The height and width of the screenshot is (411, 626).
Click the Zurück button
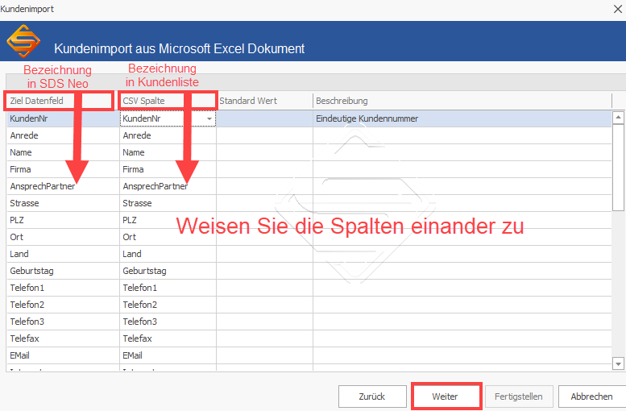(372, 396)
